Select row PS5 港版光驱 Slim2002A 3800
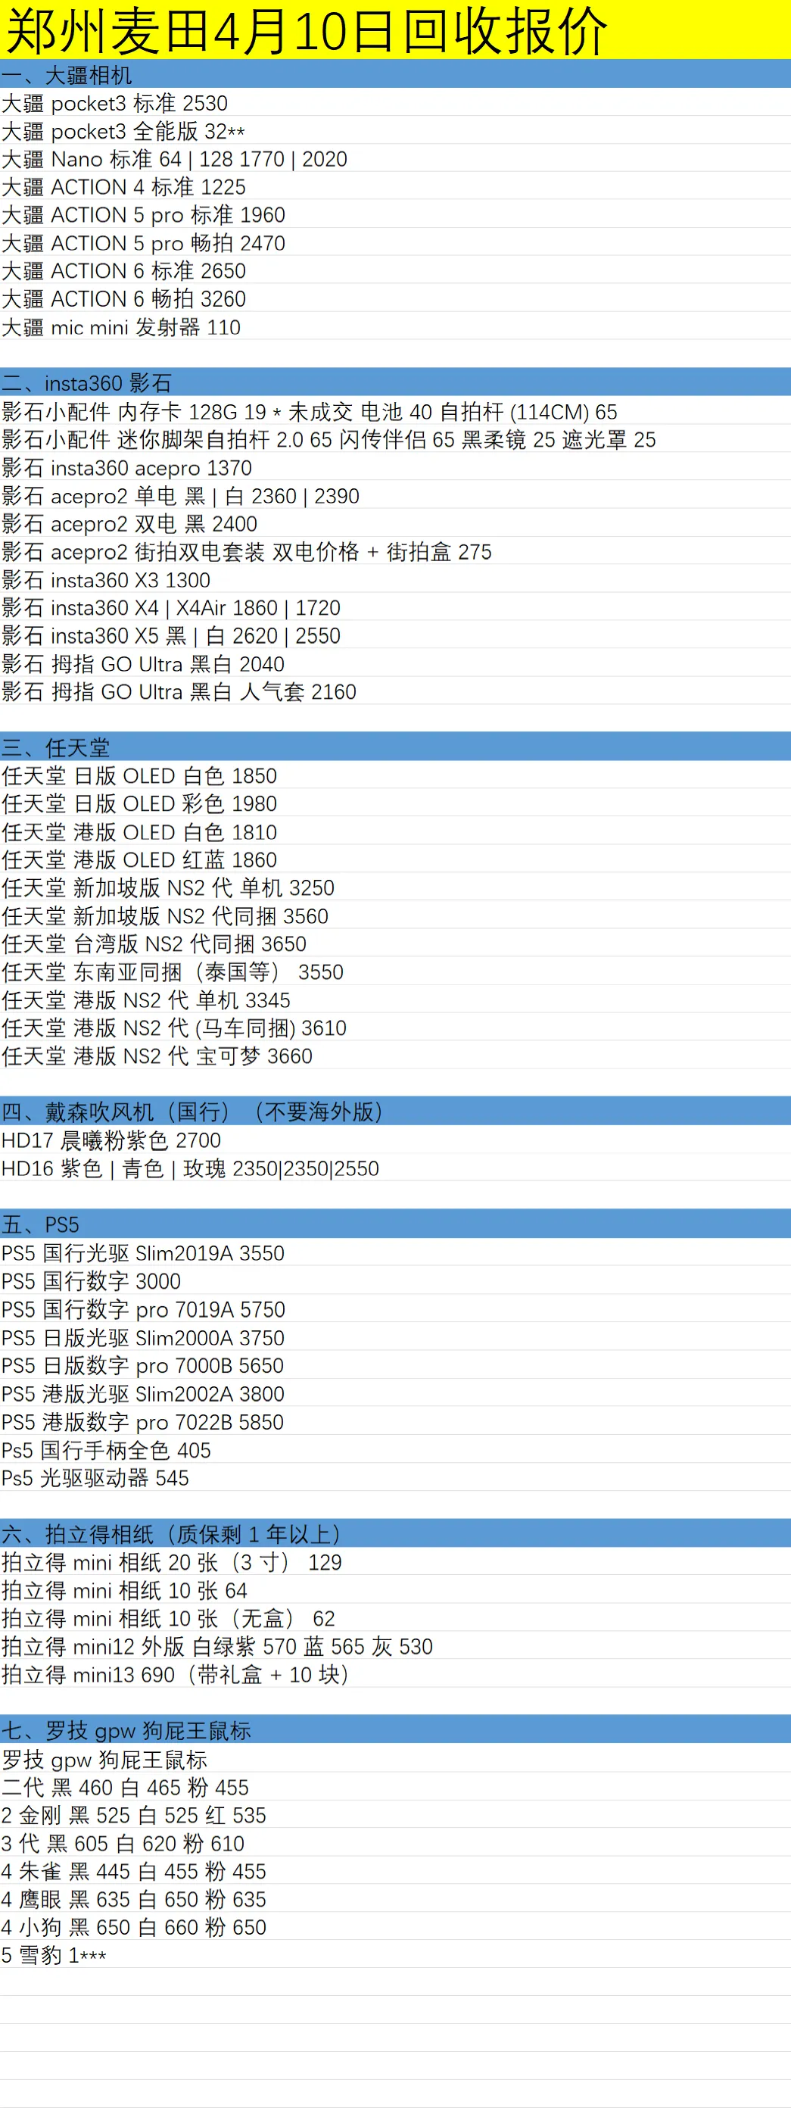791x2108 pixels. [x=395, y=1394]
